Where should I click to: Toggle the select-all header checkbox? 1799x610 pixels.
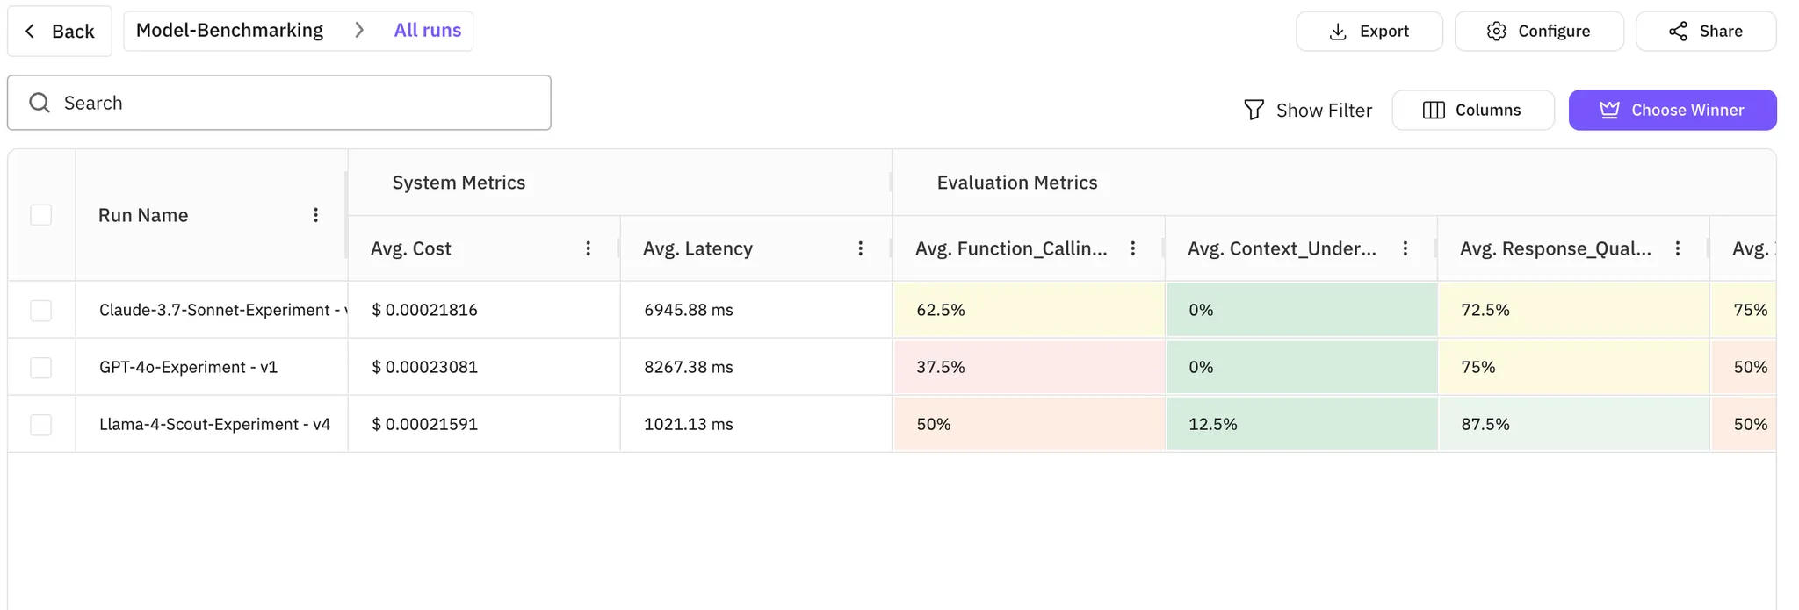click(41, 215)
